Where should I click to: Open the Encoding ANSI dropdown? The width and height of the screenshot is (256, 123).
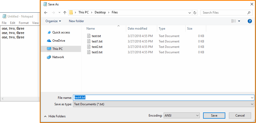click(x=182, y=116)
